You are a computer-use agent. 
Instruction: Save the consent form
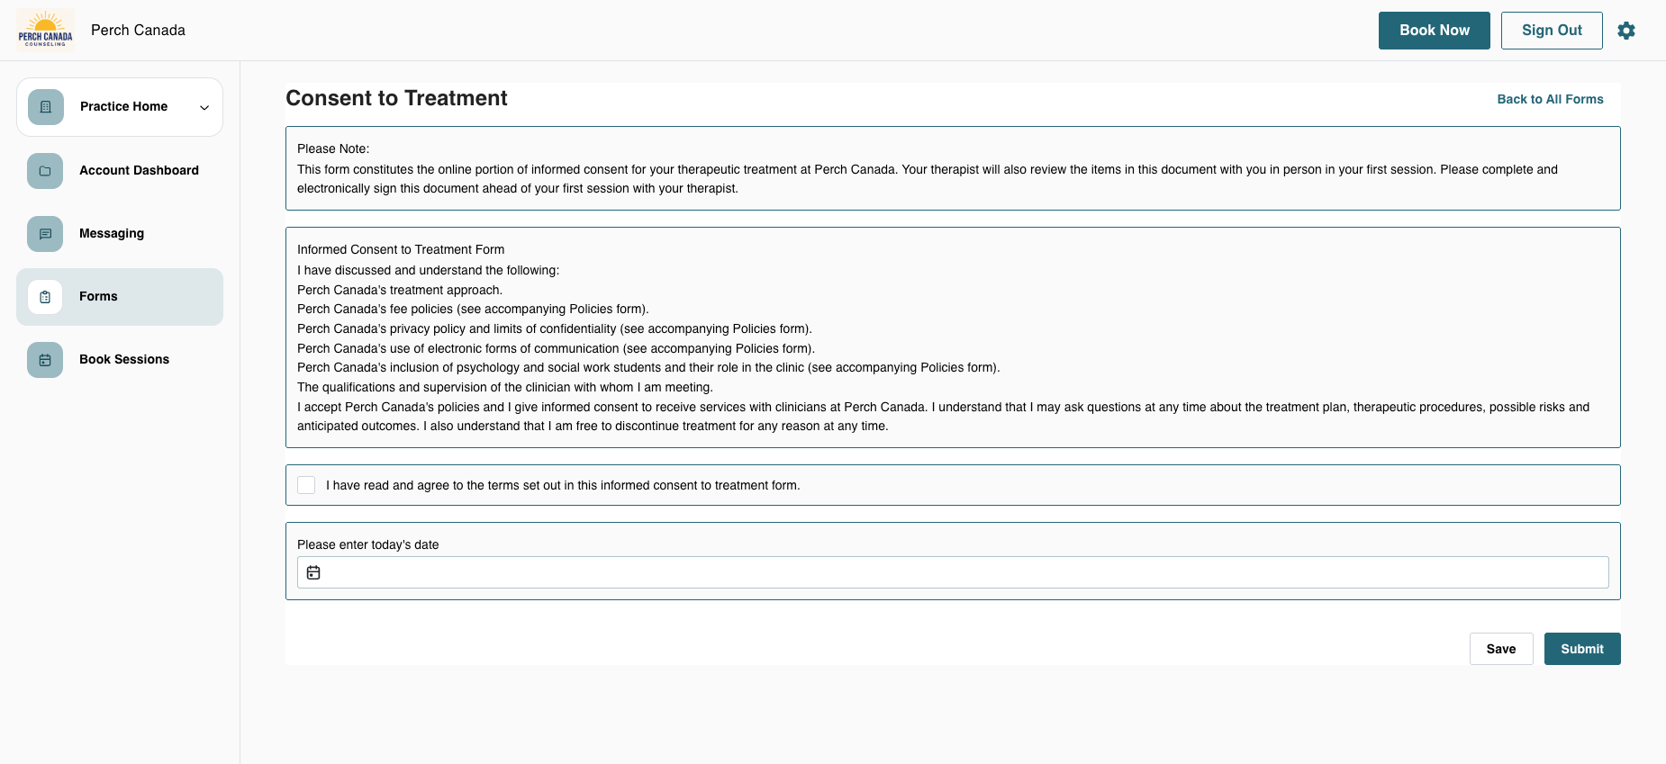coord(1501,649)
